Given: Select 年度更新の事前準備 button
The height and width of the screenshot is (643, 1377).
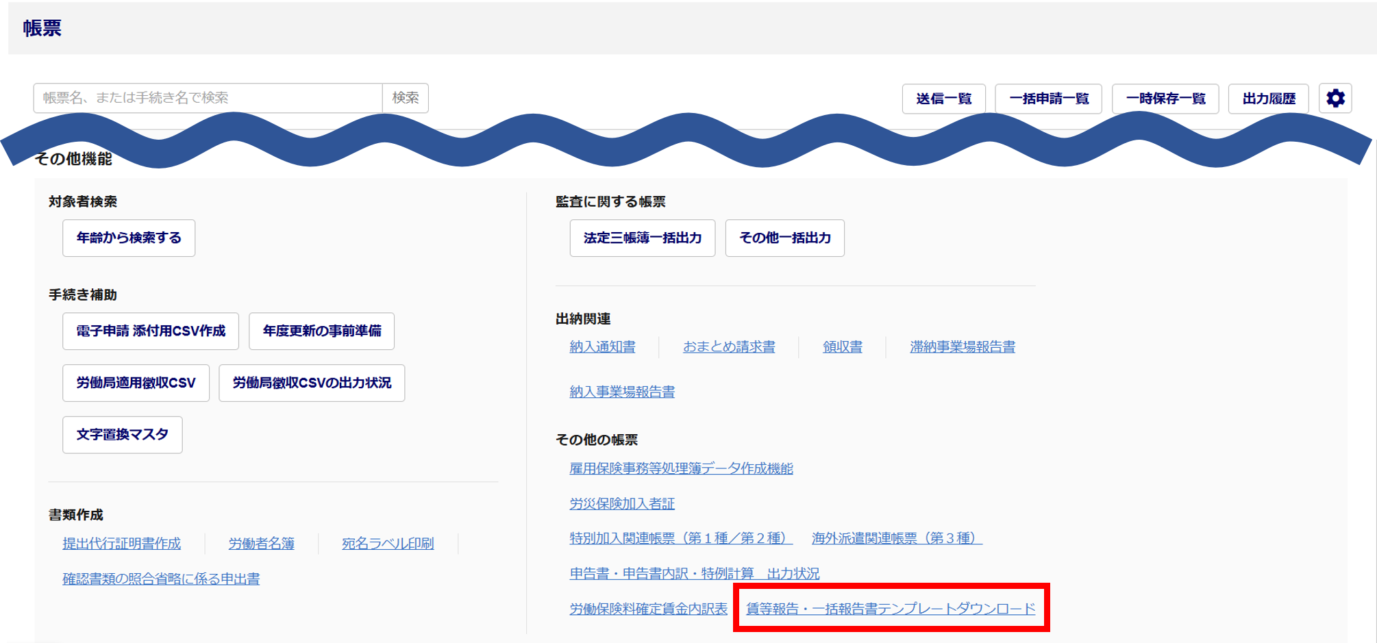Looking at the screenshot, I should tap(321, 331).
